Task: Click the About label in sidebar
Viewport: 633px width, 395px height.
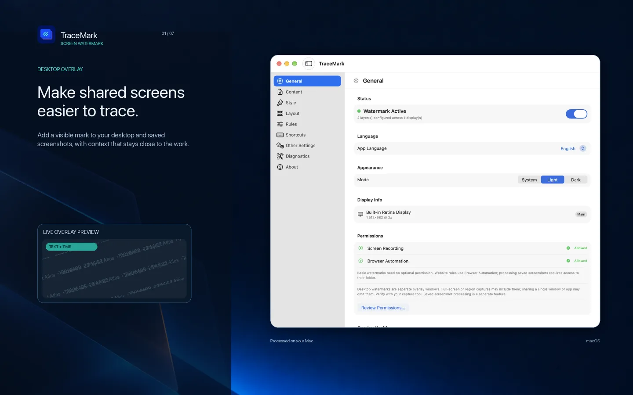Action: (292, 167)
